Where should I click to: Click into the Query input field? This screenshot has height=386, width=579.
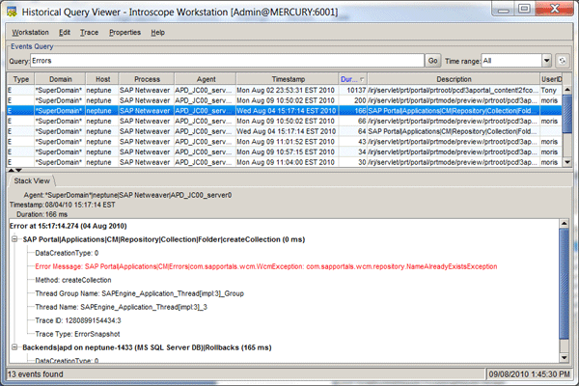coord(228,60)
